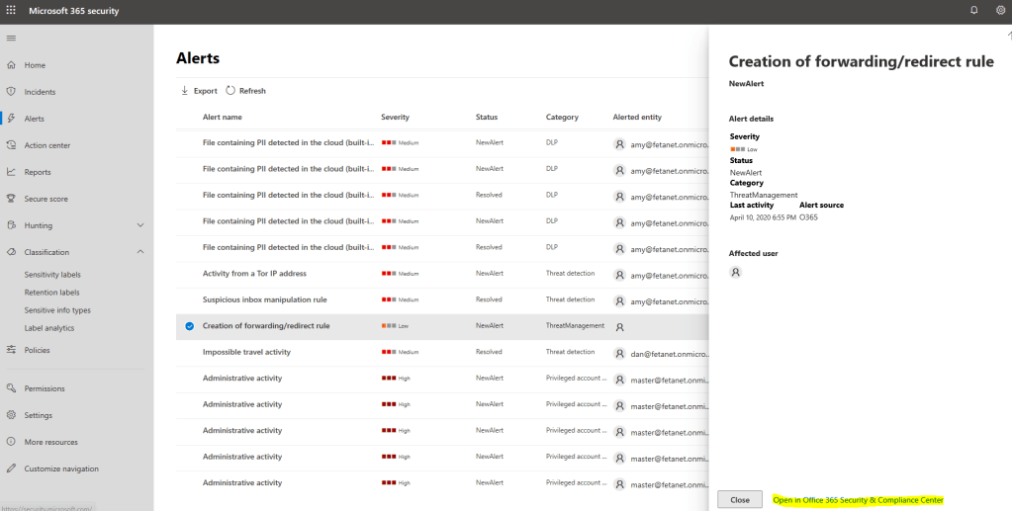Collapse the Classification navigation section
Image resolution: width=1012 pixels, height=511 pixels.
140,252
